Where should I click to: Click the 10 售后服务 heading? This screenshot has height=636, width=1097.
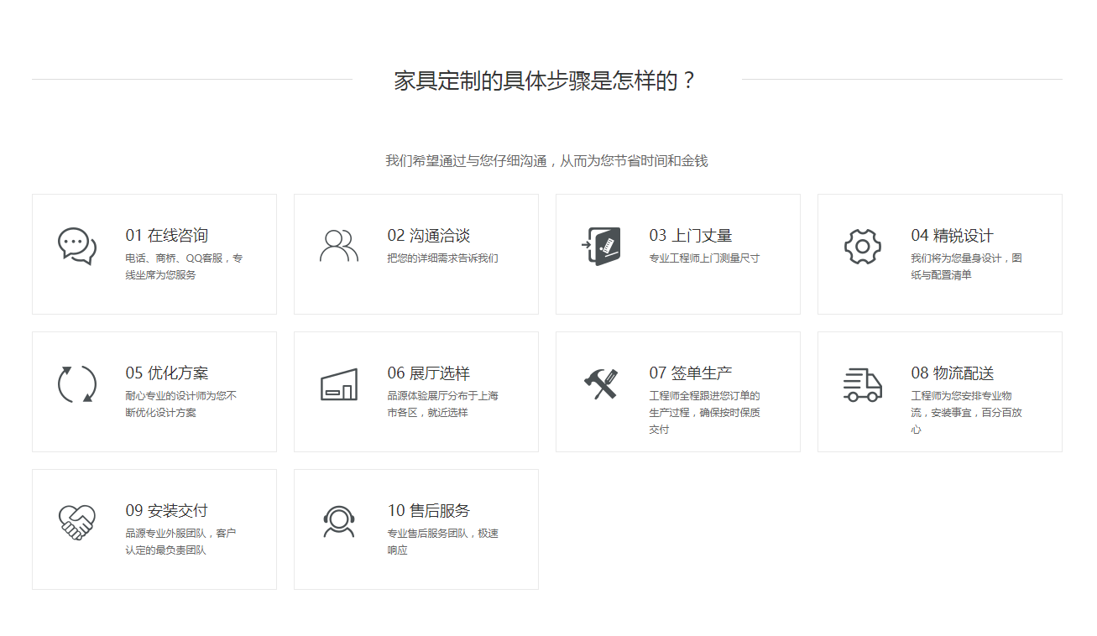[x=429, y=511]
